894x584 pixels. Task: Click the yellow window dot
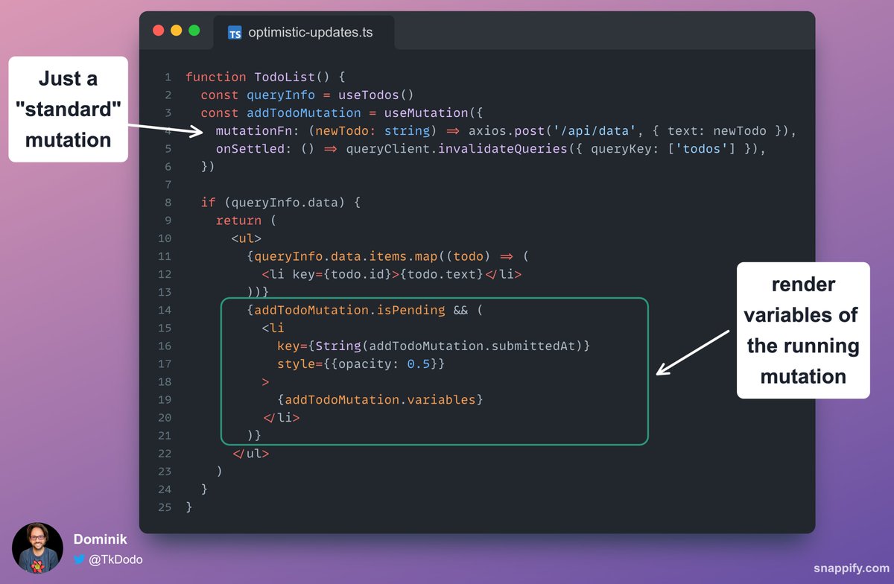177,31
